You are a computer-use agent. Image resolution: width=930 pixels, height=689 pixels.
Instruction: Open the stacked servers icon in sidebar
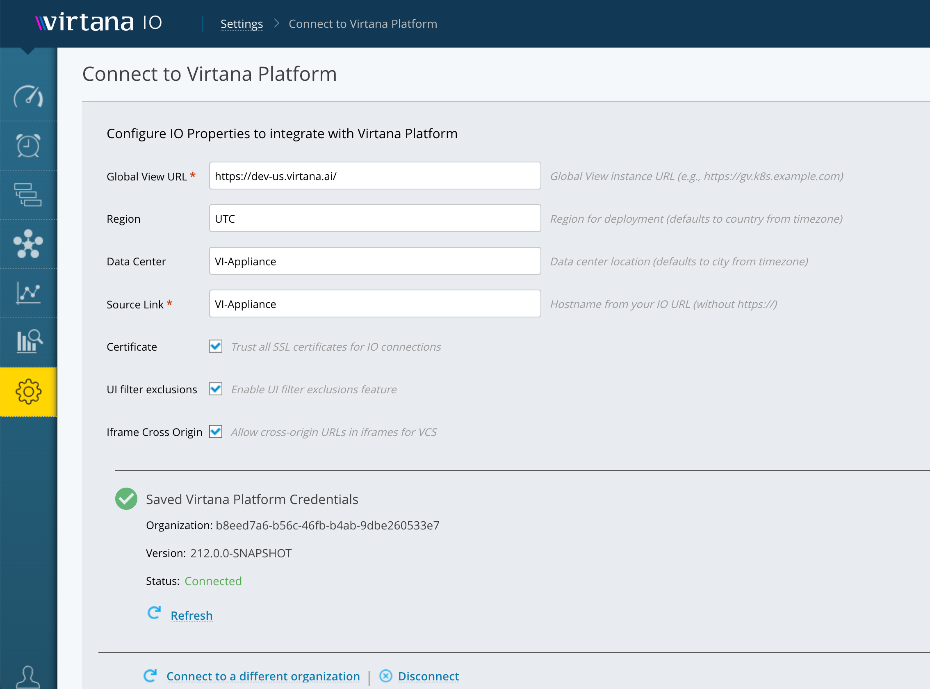28,195
